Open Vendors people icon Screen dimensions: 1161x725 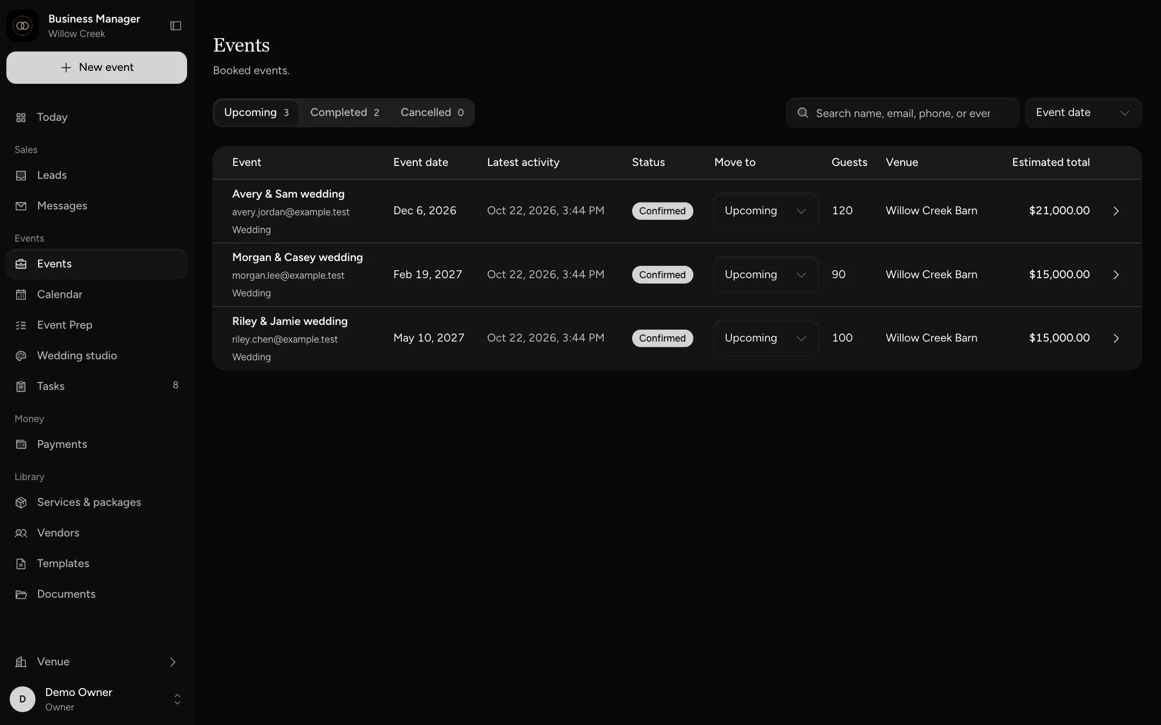pos(21,533)
